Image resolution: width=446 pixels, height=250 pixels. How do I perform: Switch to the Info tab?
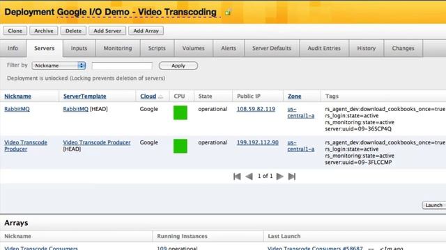click(x=13, y=48)
